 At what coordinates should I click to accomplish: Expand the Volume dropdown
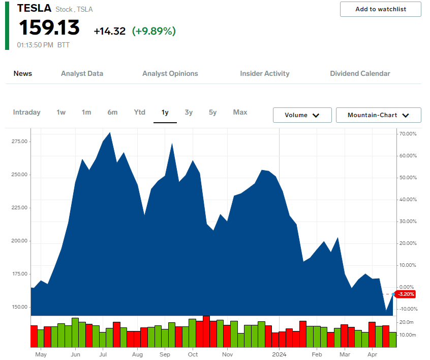[x=302, y=115]
